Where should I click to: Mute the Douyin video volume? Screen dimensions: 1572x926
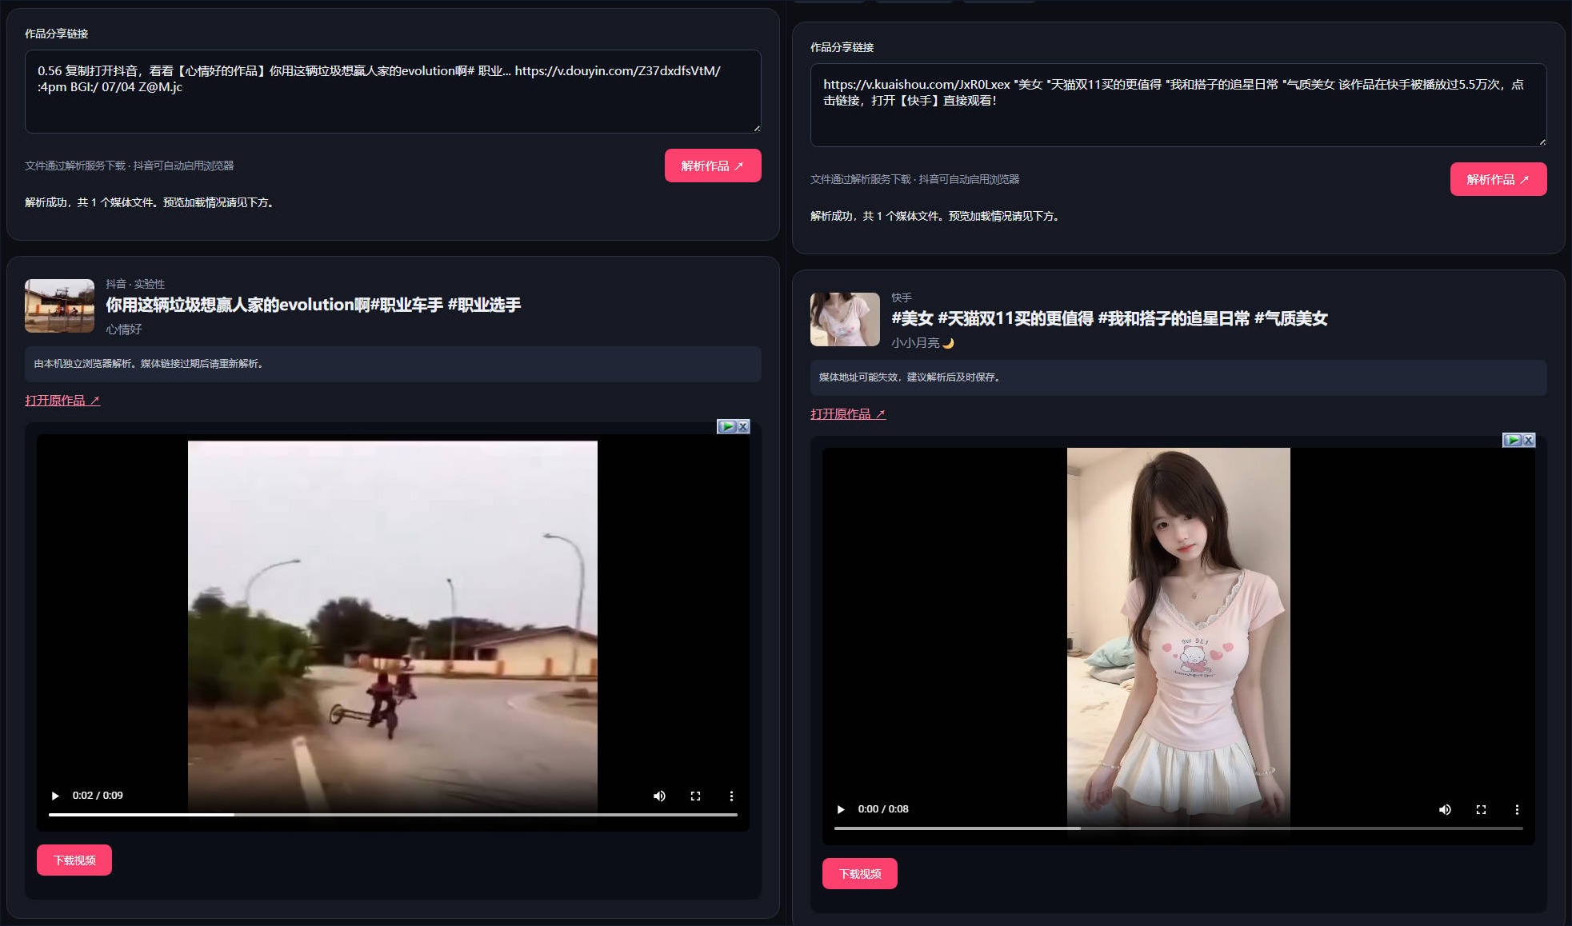tap(659, 796)
